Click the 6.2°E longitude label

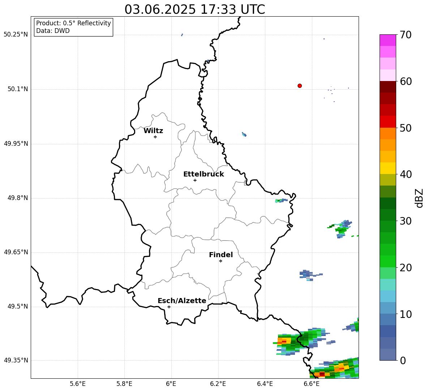218,384
